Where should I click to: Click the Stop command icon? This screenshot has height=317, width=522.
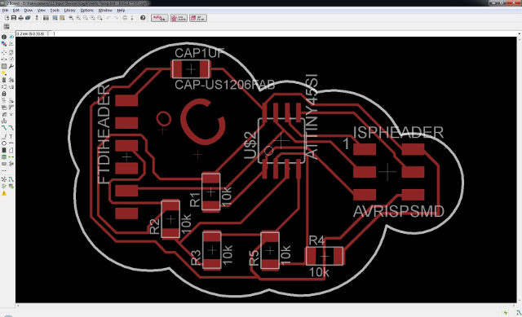(x=125, y=18)
